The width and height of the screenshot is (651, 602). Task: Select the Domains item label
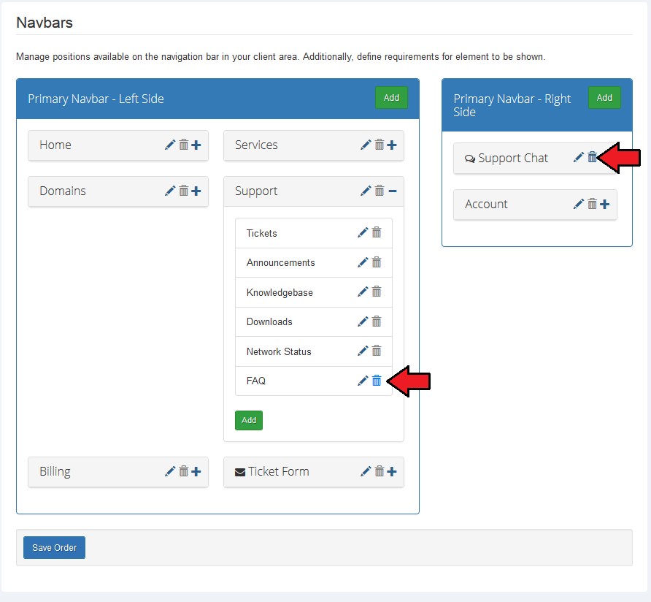tap(63, 191)
